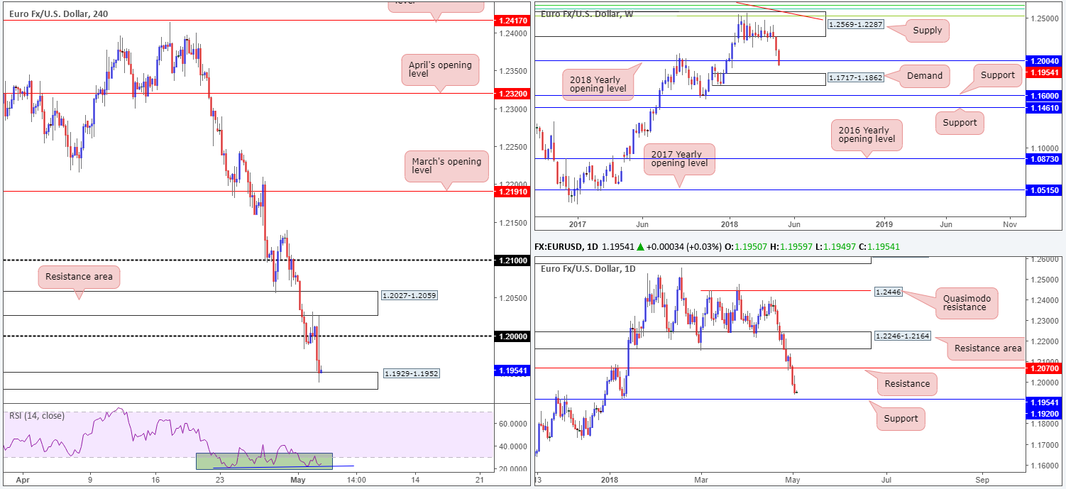Click Resistance area callout on 240 chart
Image resolution: width=1066 pixels, height=489 pixels.
(79, 277)
